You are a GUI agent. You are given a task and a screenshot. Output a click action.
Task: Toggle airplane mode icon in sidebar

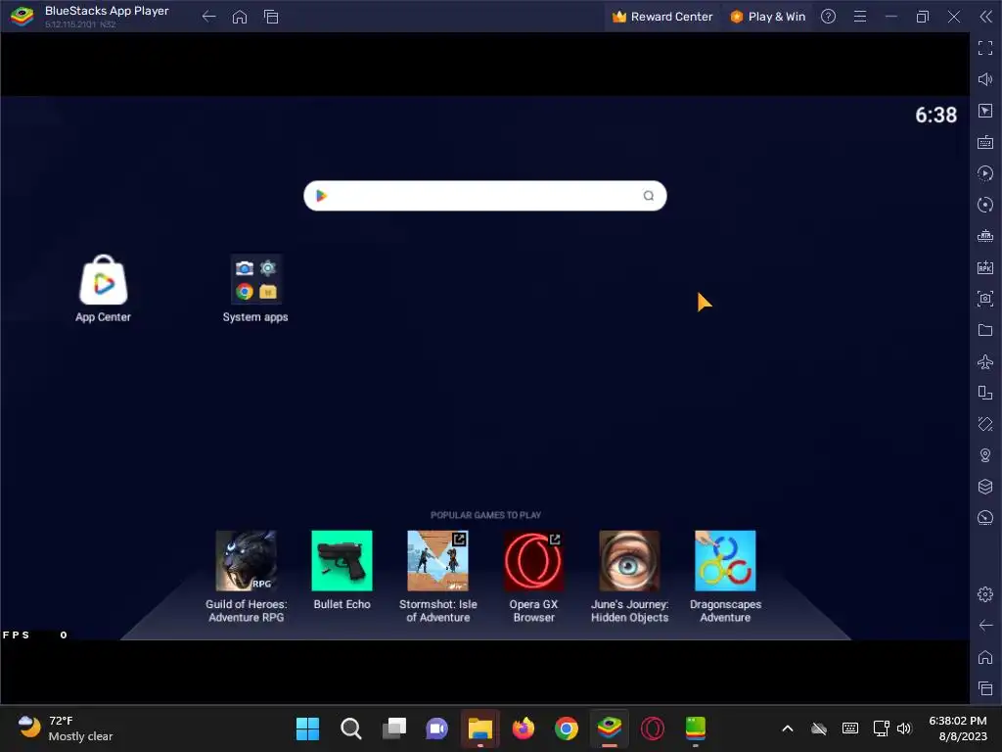(x=985, y=361)
